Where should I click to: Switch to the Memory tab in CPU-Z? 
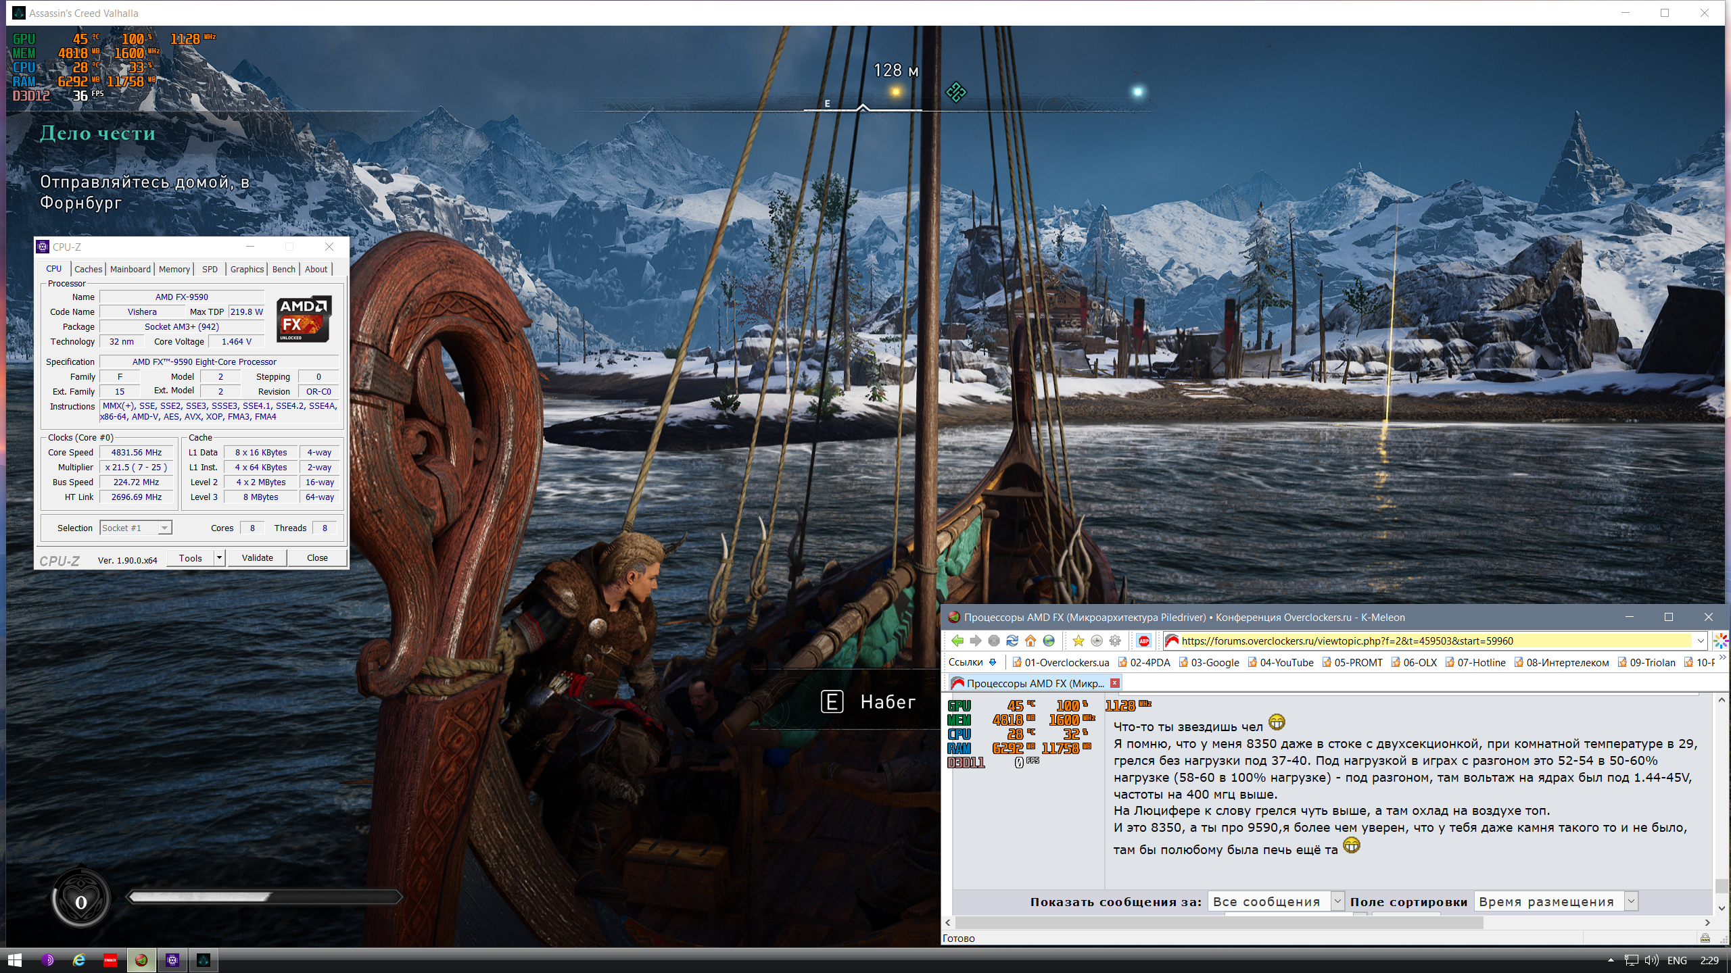click(x=174, y=269)
